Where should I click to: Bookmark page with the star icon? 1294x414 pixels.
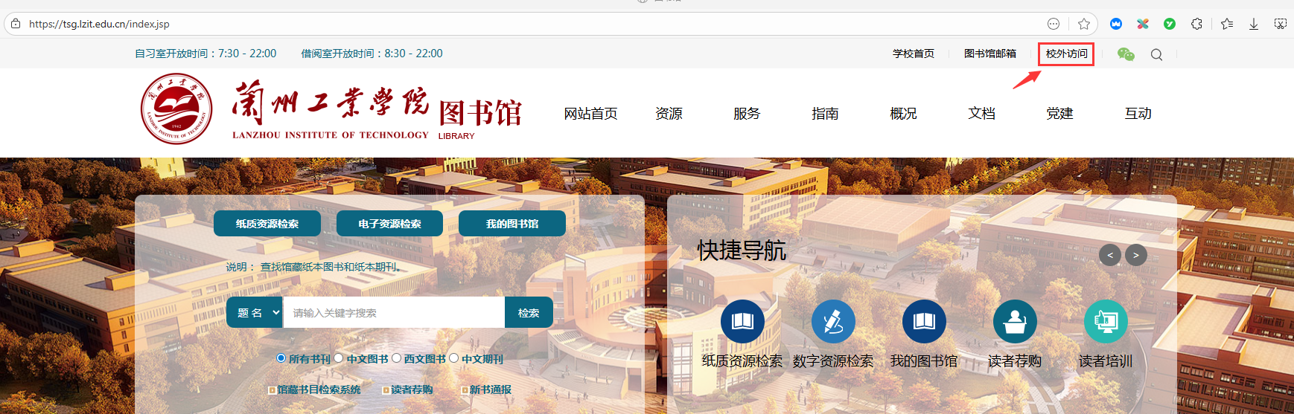coord(1084,24)
